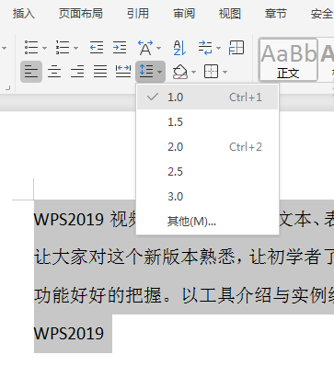Switch to the 引用 tab
The width and height of the screenshot is (334, 366).
click(138, 14)
